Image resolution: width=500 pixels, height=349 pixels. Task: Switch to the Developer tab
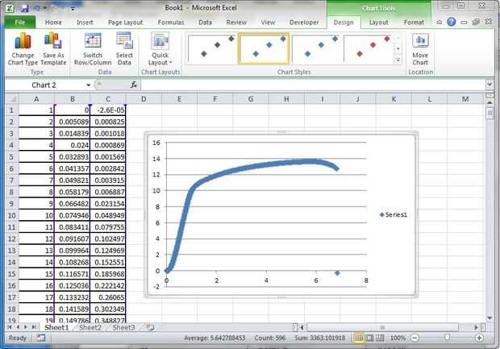[304, 23]
